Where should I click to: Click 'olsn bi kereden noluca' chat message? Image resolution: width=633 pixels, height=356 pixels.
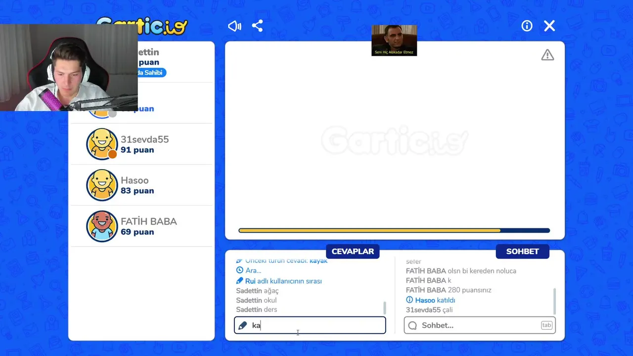461,271
